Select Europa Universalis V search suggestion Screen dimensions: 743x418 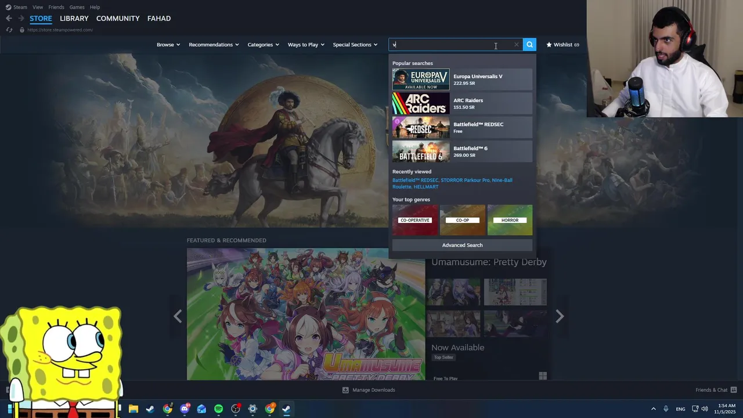[x=462, y=80]
